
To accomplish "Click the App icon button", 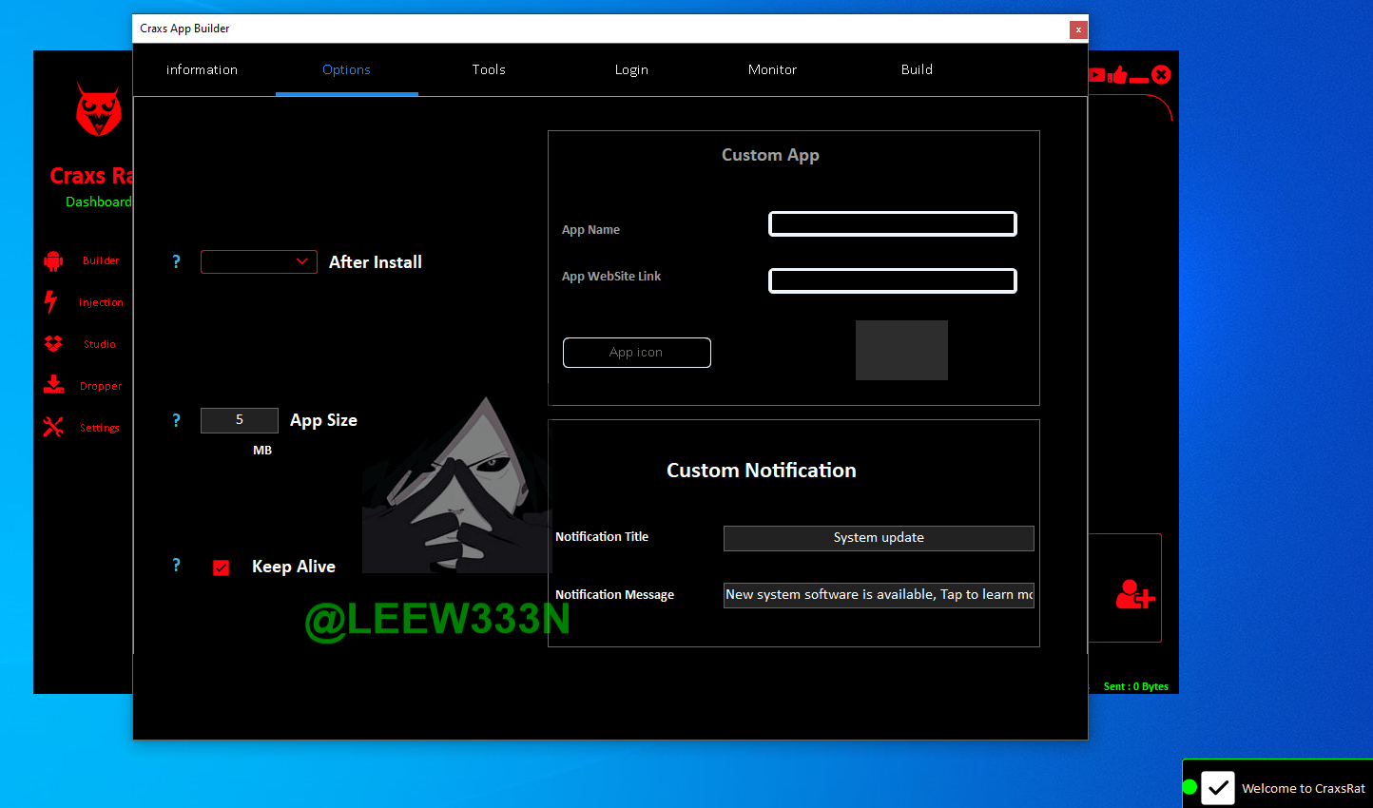I will [x=636, y=353].
